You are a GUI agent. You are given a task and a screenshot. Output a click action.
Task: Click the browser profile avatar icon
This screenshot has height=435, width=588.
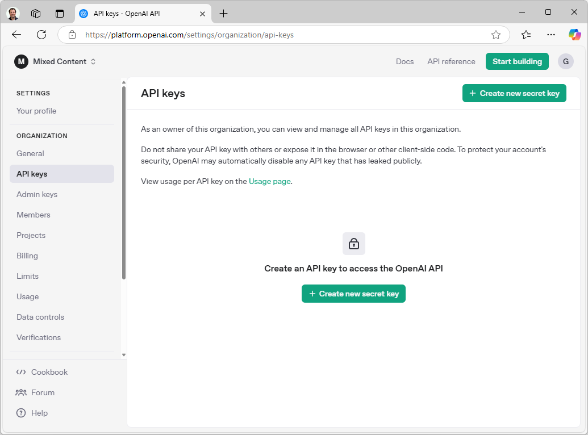(x=13, y=14)
